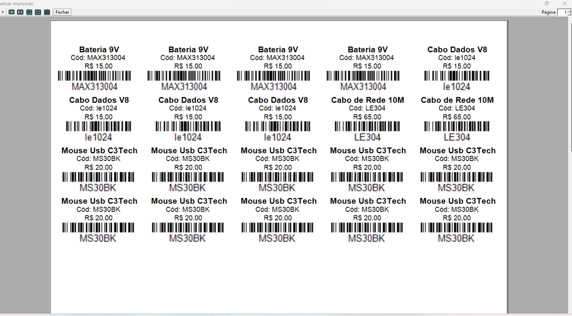Screen dimensions: 572x316
Task: Choose the three-pages-in-a-row layout icon
Action: coord(29,12)
